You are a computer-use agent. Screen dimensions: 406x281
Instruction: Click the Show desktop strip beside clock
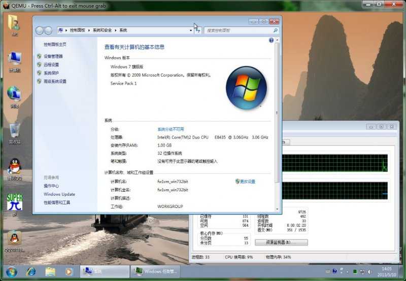[x=401, y=272]
